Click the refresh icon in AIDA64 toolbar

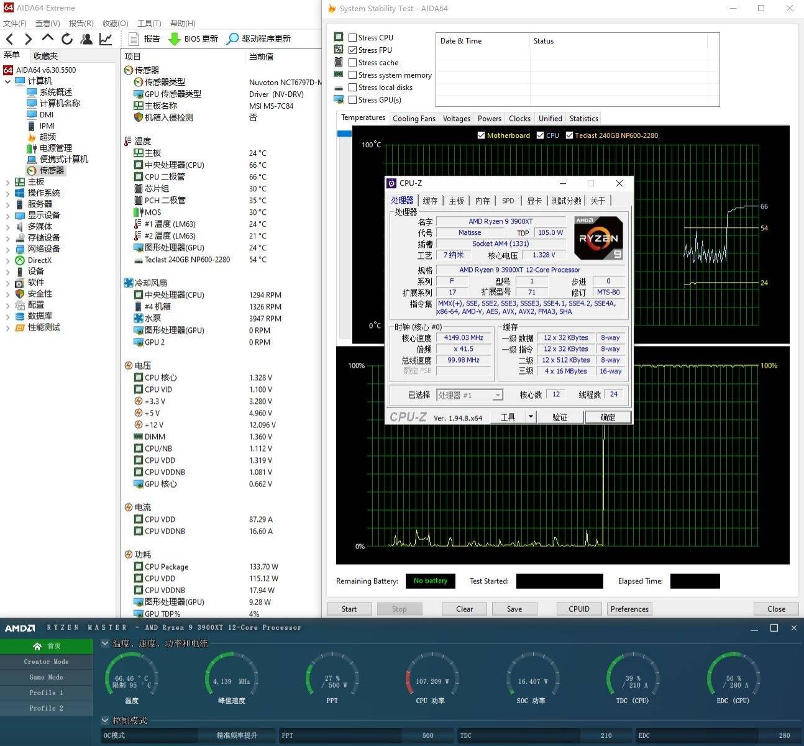66,39
